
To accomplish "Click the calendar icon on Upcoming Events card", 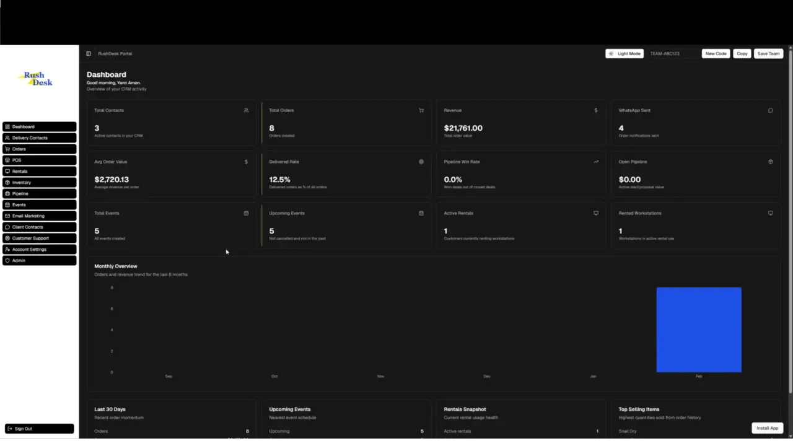I will pyautogui.click(x=421, y=213).
